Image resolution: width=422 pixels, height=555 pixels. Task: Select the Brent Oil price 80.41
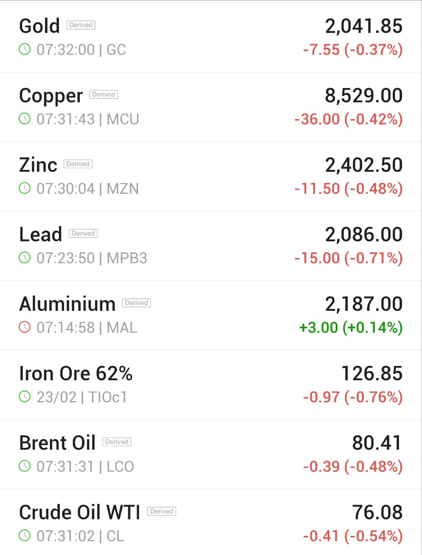click(x=377, y=443)
